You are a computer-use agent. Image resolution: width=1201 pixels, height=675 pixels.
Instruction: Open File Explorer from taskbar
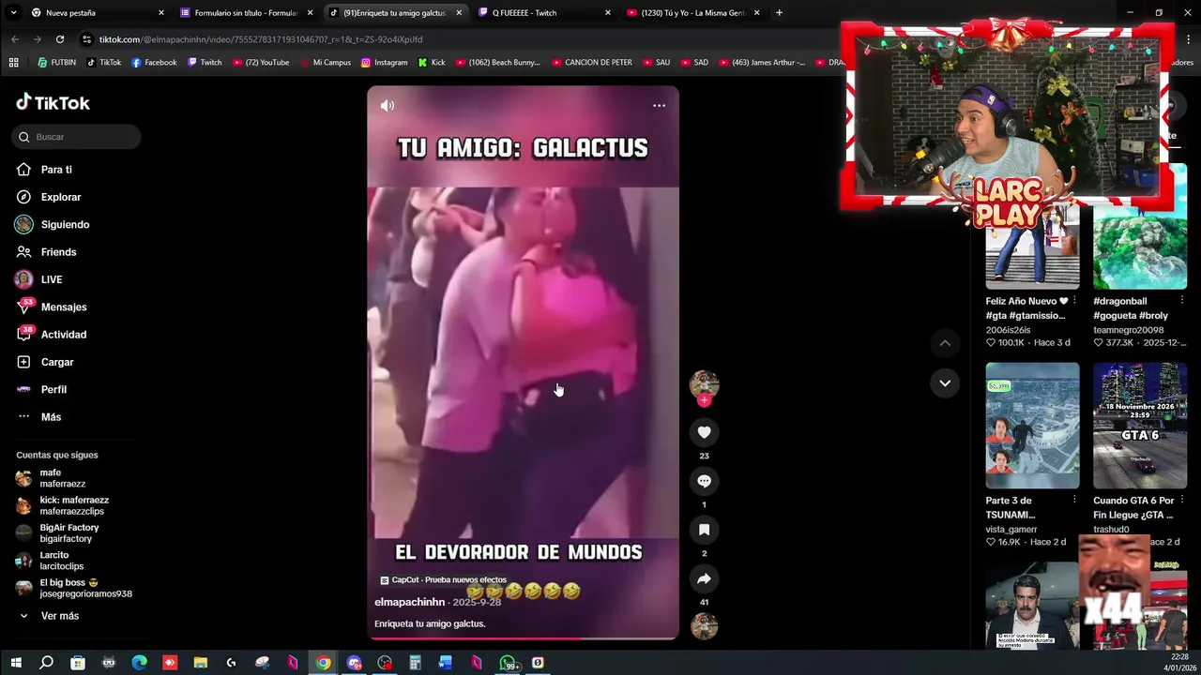tap(200, 663)
